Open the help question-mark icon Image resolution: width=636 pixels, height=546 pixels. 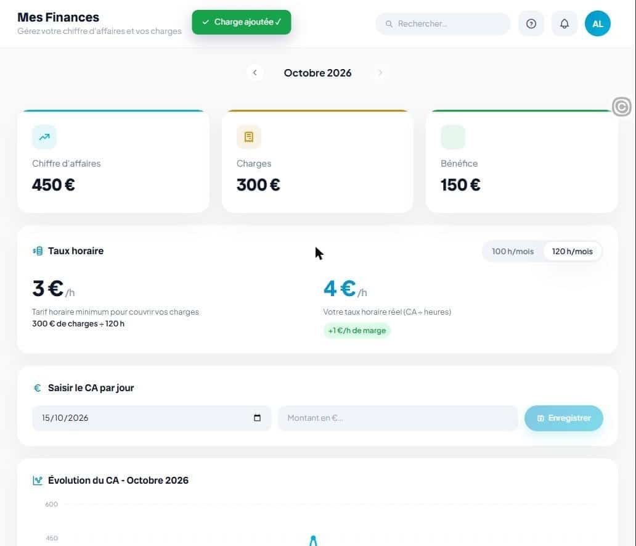pos(531,23)
